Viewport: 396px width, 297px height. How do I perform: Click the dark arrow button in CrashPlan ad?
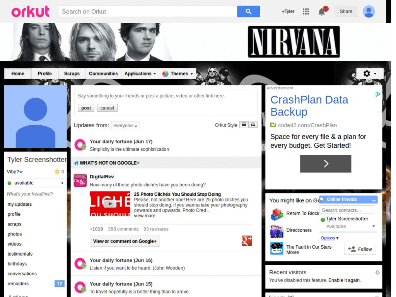tap(326, 164)
